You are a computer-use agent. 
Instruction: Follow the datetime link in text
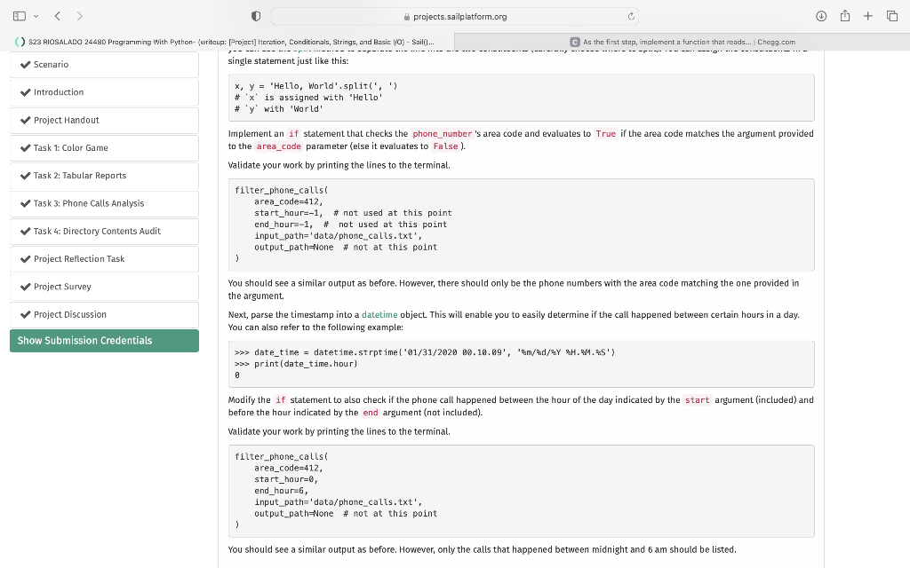[x=379, y=315]
